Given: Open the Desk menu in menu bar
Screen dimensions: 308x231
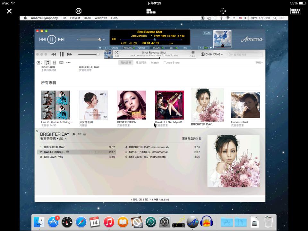Looking at the screenshot, I should point(87,18).
